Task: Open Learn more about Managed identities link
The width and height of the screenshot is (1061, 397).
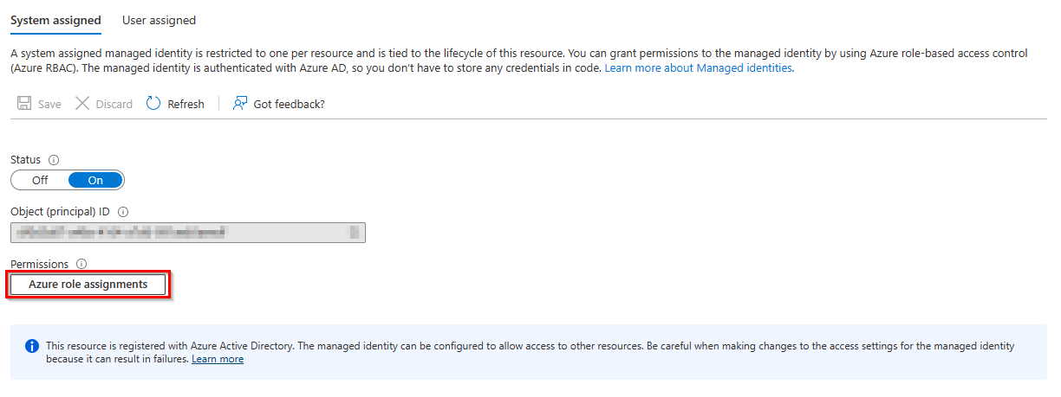Action: point(698,67)
